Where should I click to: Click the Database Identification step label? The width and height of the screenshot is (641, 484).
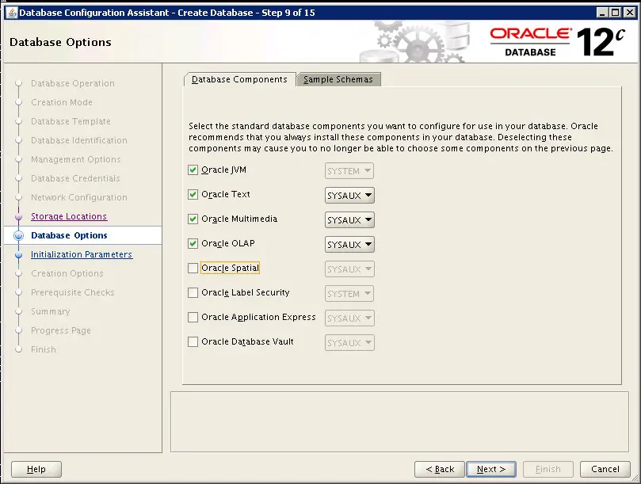(79, 140)
